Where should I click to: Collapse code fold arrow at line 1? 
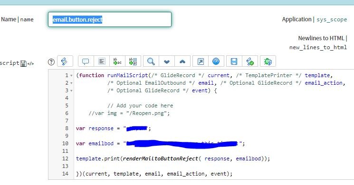71,76
